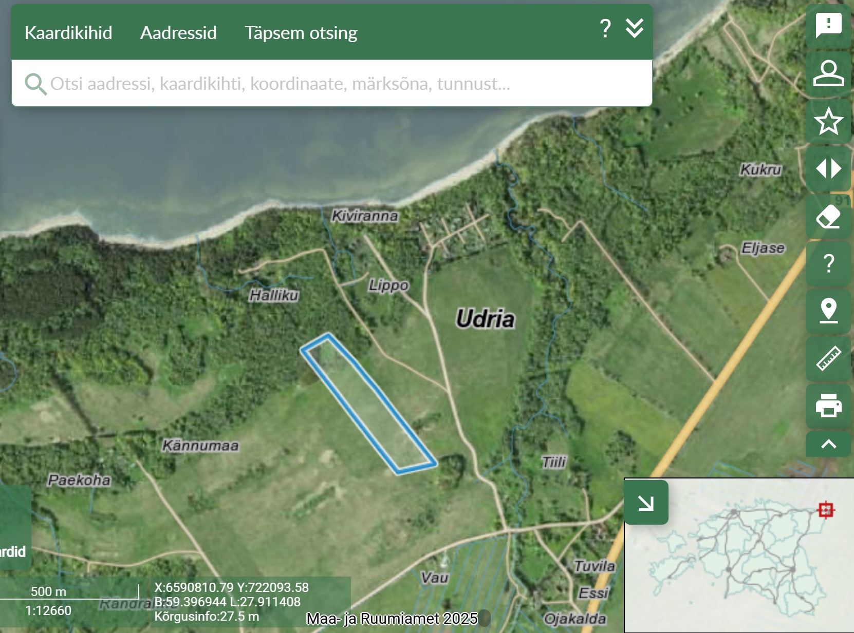Open favorites star icon
854x633 pixels.
coord(828,121)
